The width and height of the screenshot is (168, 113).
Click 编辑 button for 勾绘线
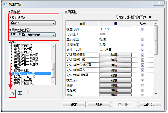(x=115, y=91)
